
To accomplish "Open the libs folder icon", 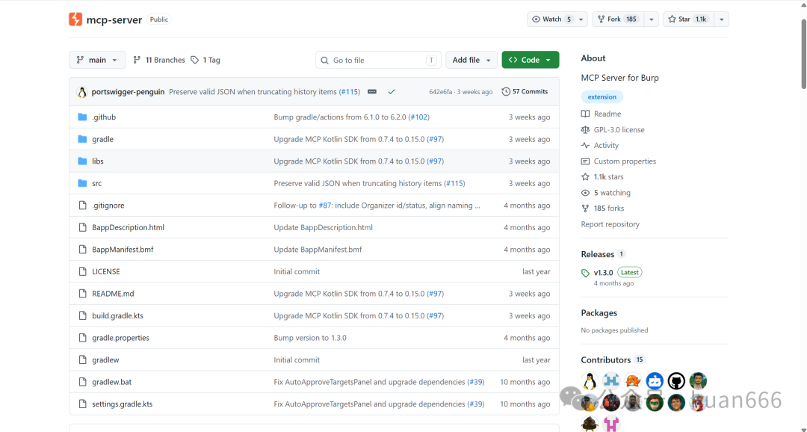I will point(82,161).
